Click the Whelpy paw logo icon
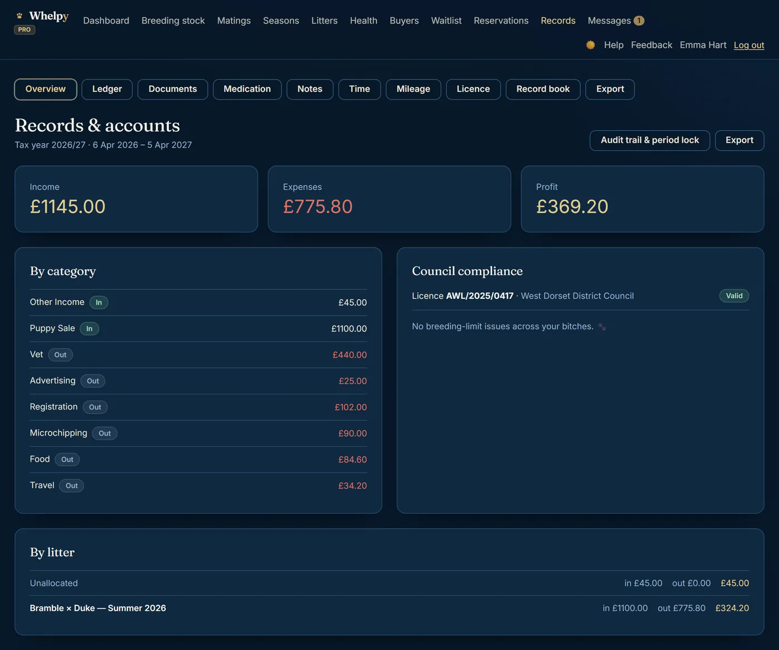779x650 pixels. (19, 16)
